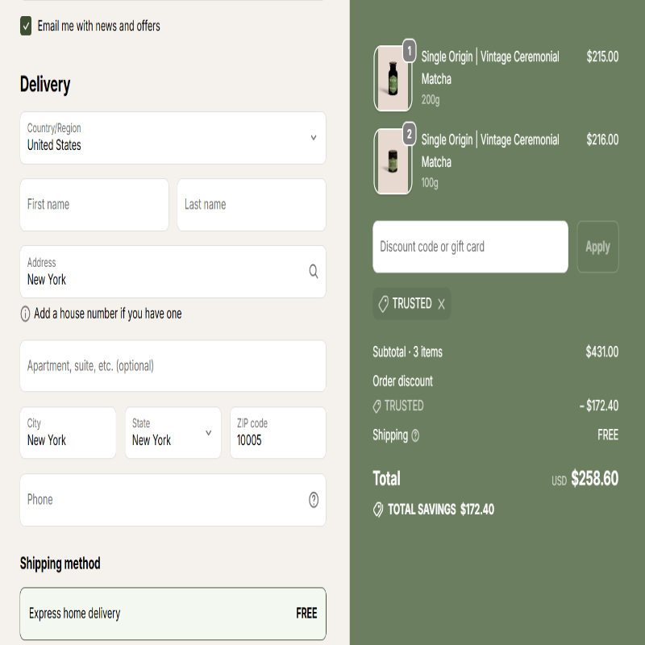This screenshot has width=645, height=645.
Task: Click the address search magnifier icon
Action: (314, 272)
